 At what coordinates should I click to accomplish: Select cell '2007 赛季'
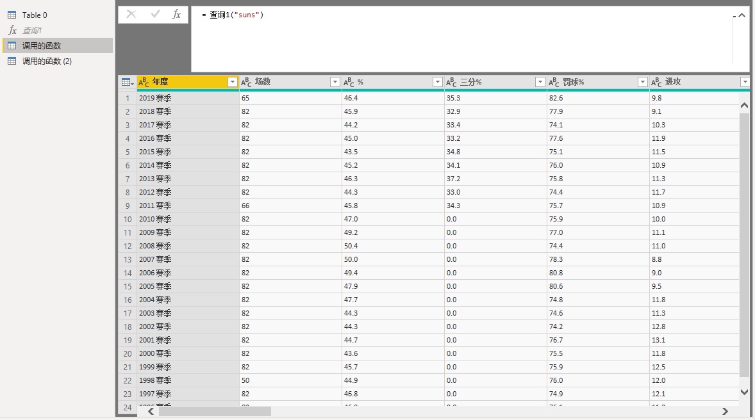[188, 260]
